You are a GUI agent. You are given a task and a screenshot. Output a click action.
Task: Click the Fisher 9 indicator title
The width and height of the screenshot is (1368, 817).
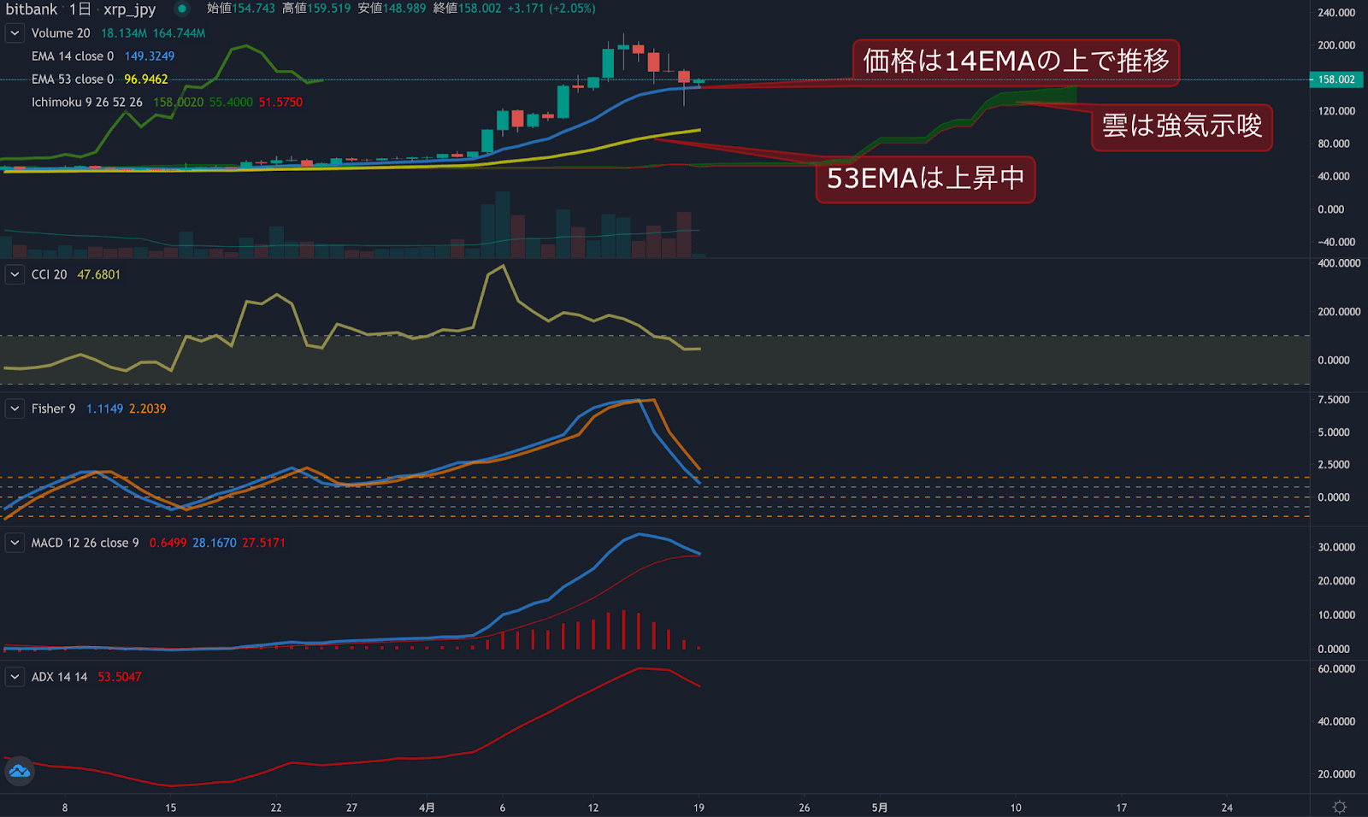[51, 408]
